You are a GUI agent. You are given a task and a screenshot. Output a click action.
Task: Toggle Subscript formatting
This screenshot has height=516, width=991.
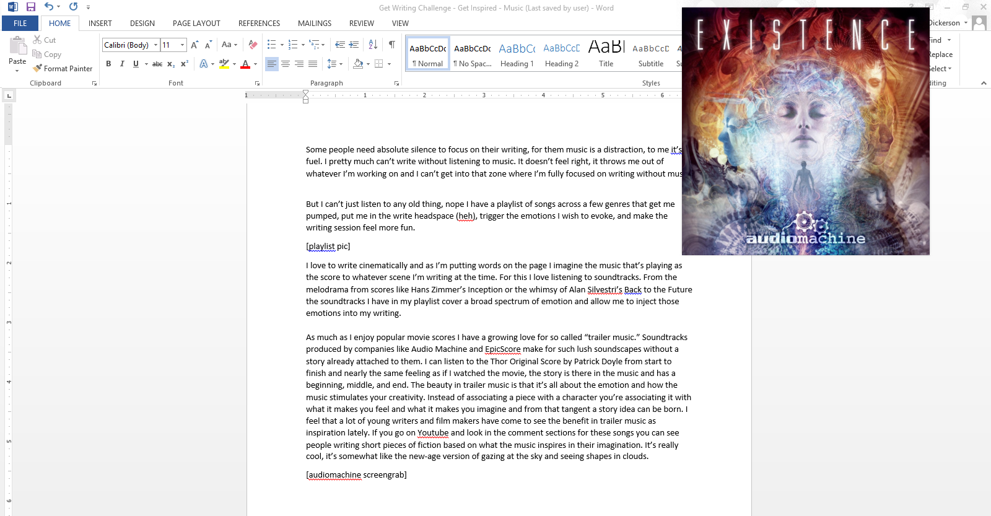(x=171, y=64)
